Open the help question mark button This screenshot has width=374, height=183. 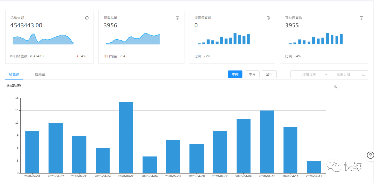tap(370, 155)
